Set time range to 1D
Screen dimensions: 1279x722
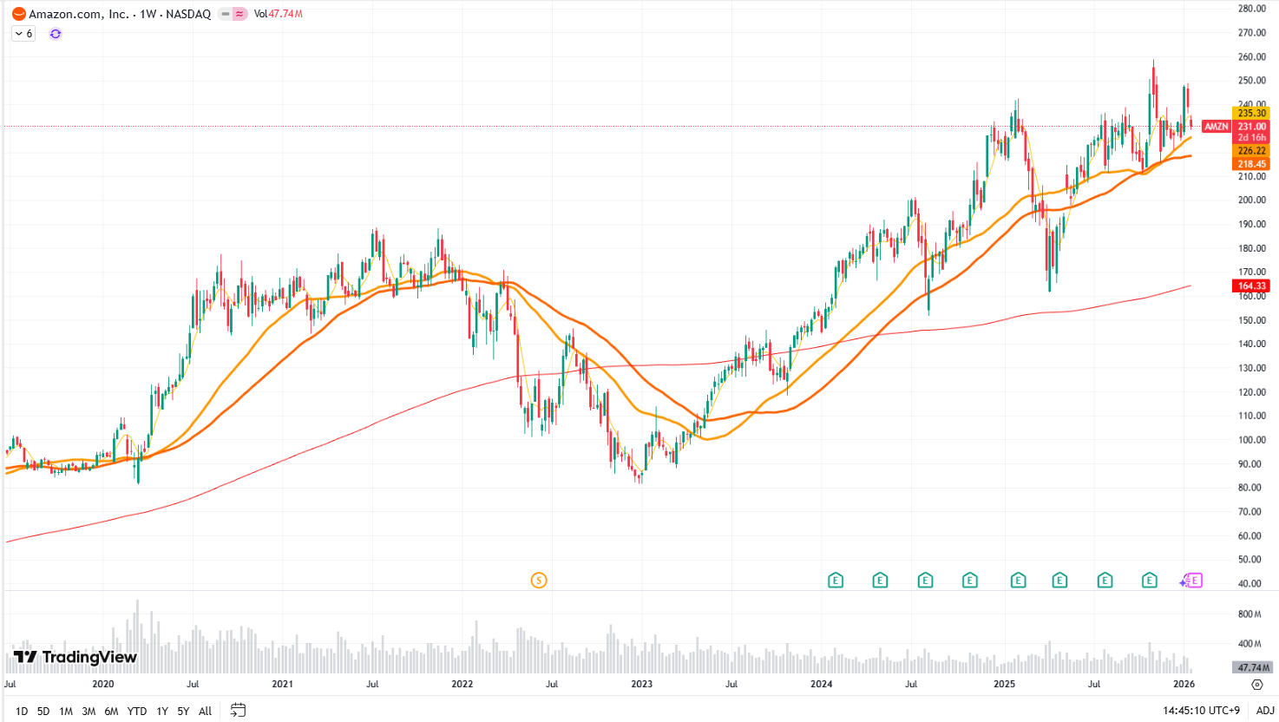coord(22,712)
